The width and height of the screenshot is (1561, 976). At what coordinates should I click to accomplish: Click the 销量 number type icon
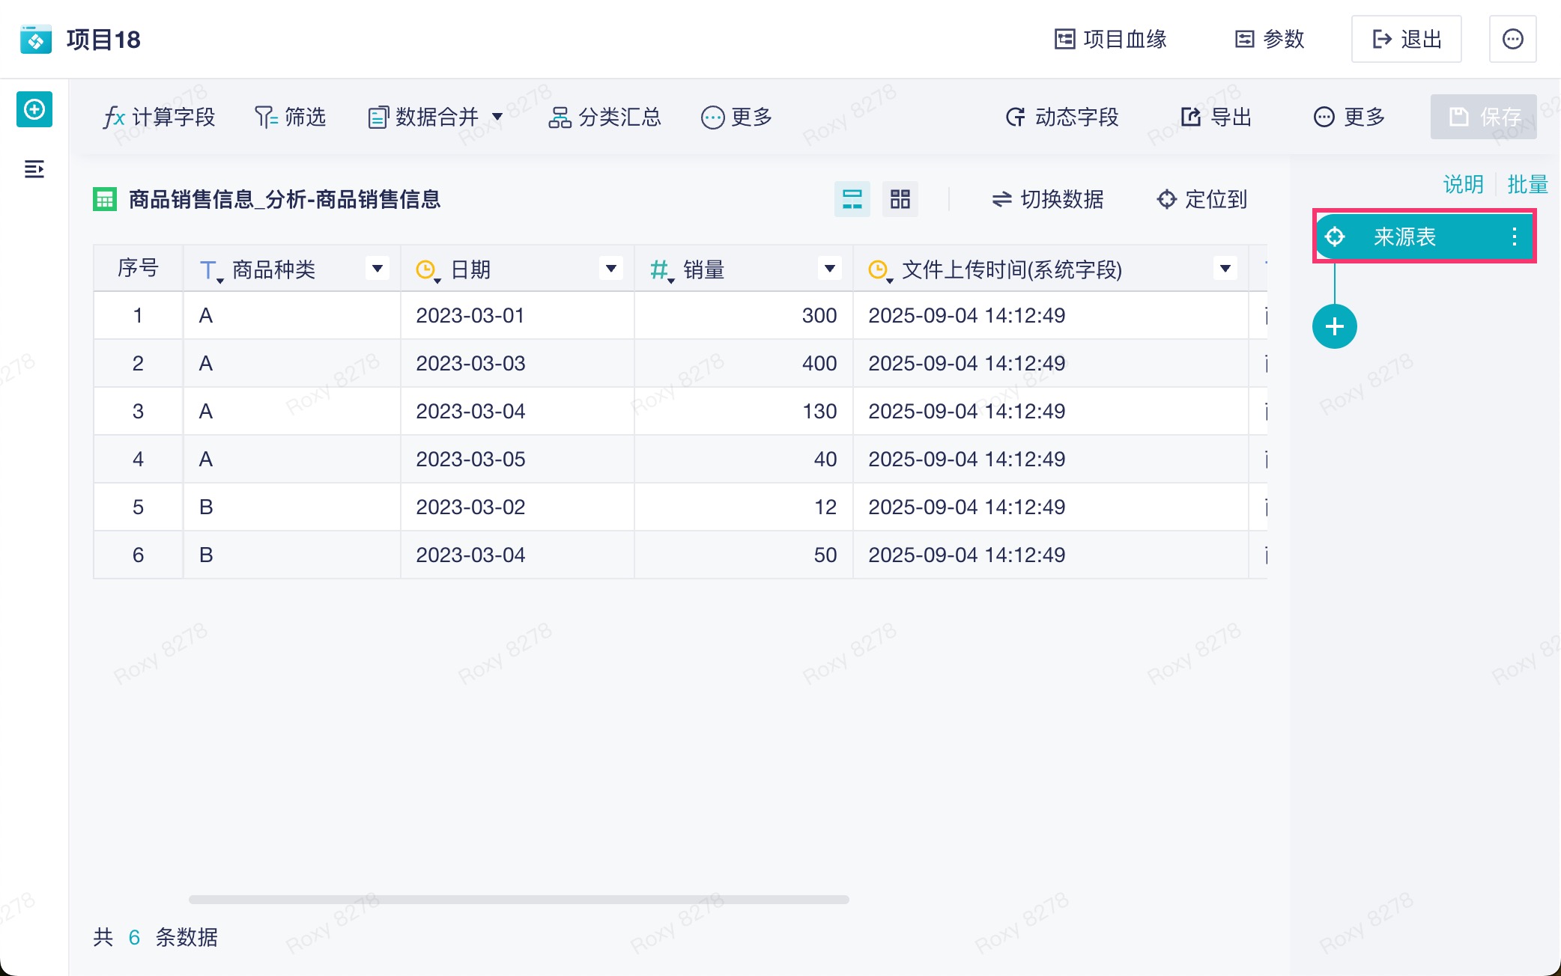[x=660, y=269]
